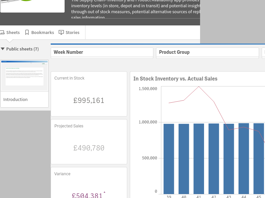Click the Stories presentation screen icon
This screenshot has width=265, height=198.
pyautogui.click(x=61, y=32)
